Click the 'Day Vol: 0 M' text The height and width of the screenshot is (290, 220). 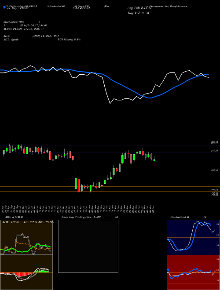[x=138, y=13]
